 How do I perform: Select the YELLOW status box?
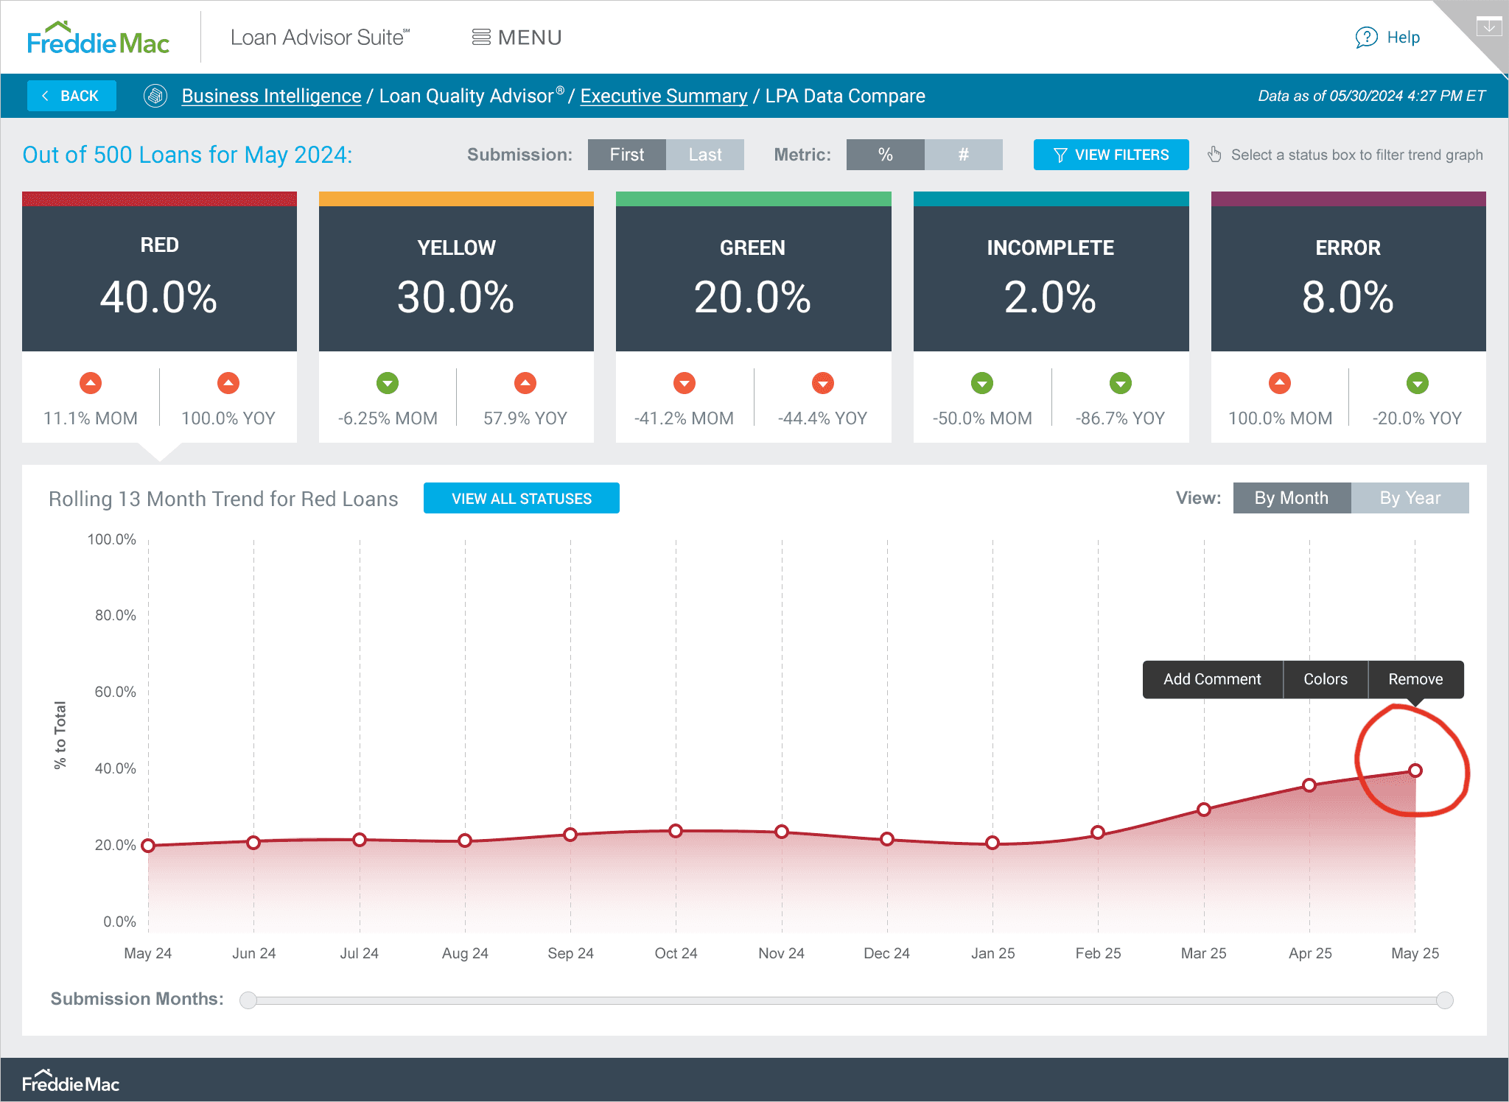(x=456, y=278)
